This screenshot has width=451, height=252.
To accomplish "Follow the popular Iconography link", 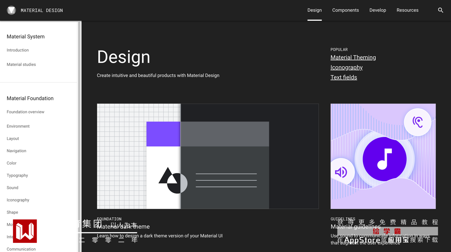I will tap(346, 67).
